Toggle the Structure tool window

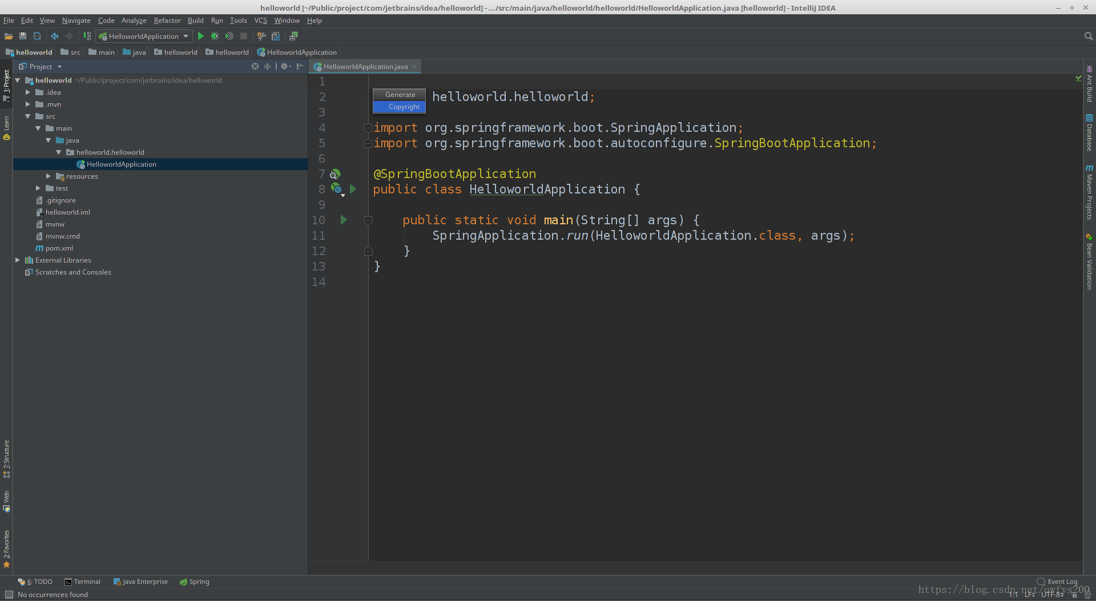coord(6,458)
